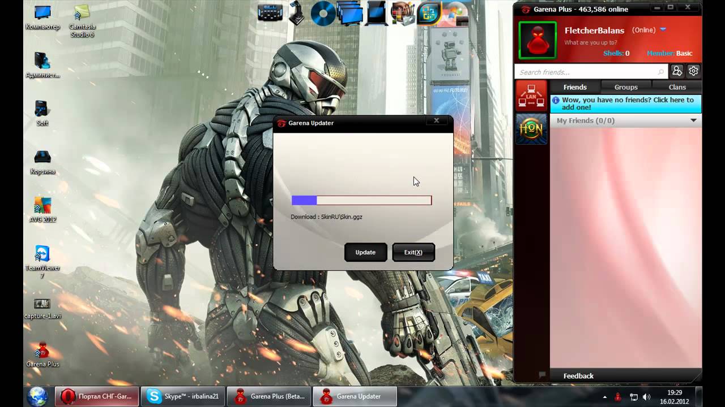The image size is (725, 407).
Task: Open the HoN game icon in the Garena sidebar
Action: tap(531, 128)
